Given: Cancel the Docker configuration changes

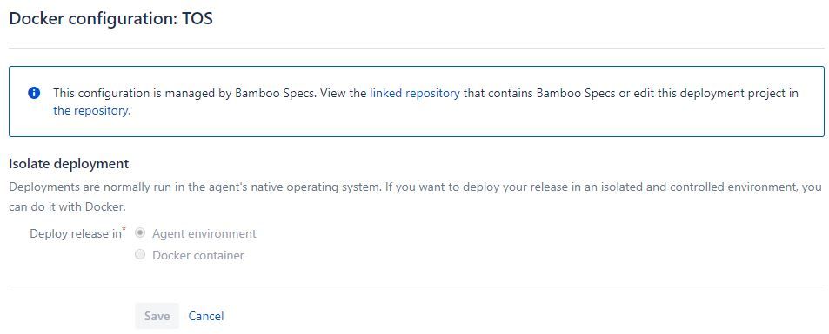Looking at the screenshot, I should click(206, 316).
